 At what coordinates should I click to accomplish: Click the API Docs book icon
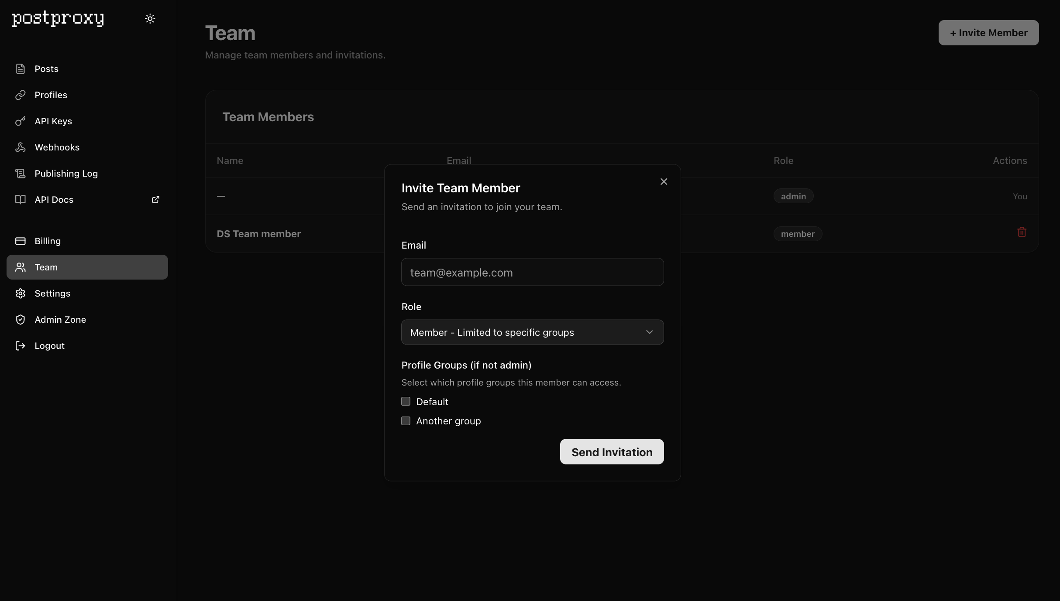(x=21, y=200)
